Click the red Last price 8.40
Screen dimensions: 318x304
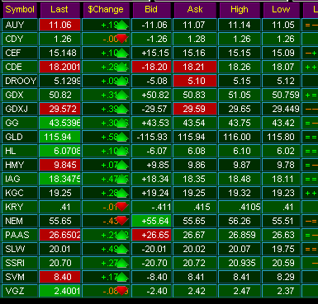tap(60, 277)
